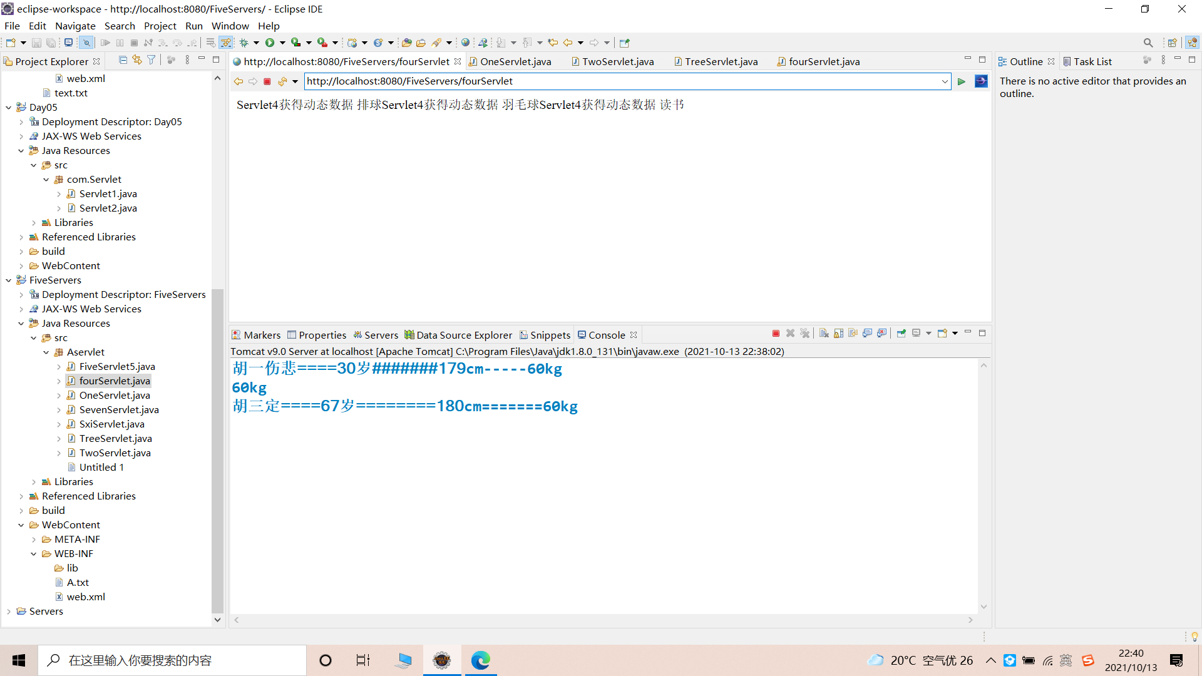This screenshot has width=1202, height=676.
Task: Expand the Servers project node
Action: [x=9, y=612]
